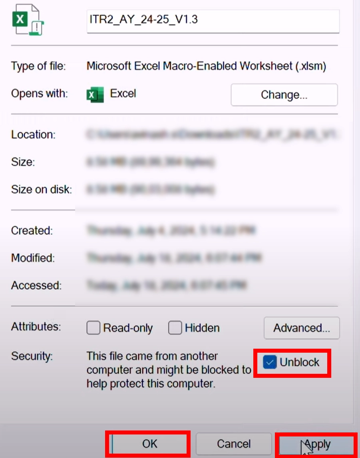Screen dimensions: 360x458
Task: Apply the property changes
Action: coord(317,444)
